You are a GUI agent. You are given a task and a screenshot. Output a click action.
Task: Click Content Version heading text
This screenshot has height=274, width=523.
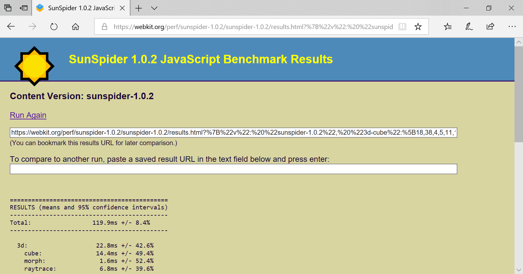point(82,96)
